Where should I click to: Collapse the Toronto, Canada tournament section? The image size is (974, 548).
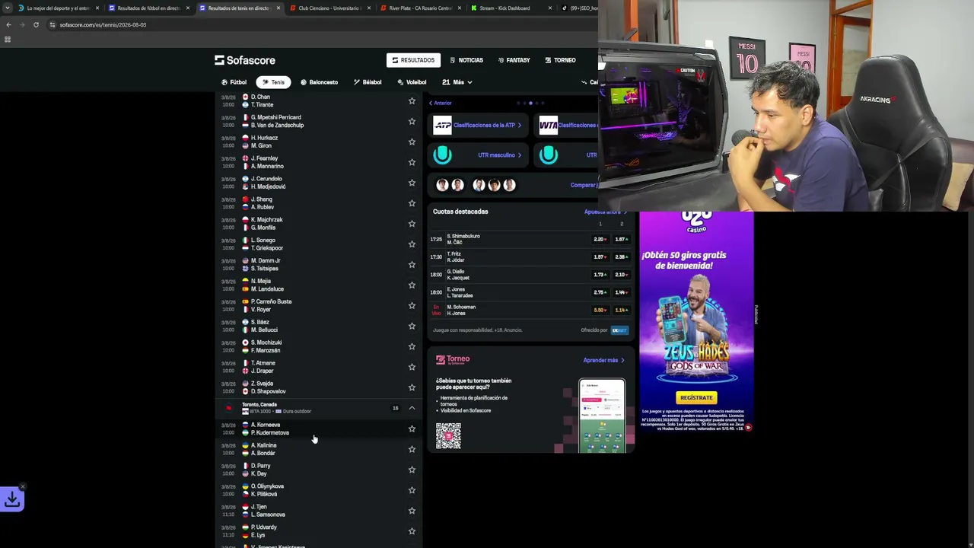coord(412,408)
